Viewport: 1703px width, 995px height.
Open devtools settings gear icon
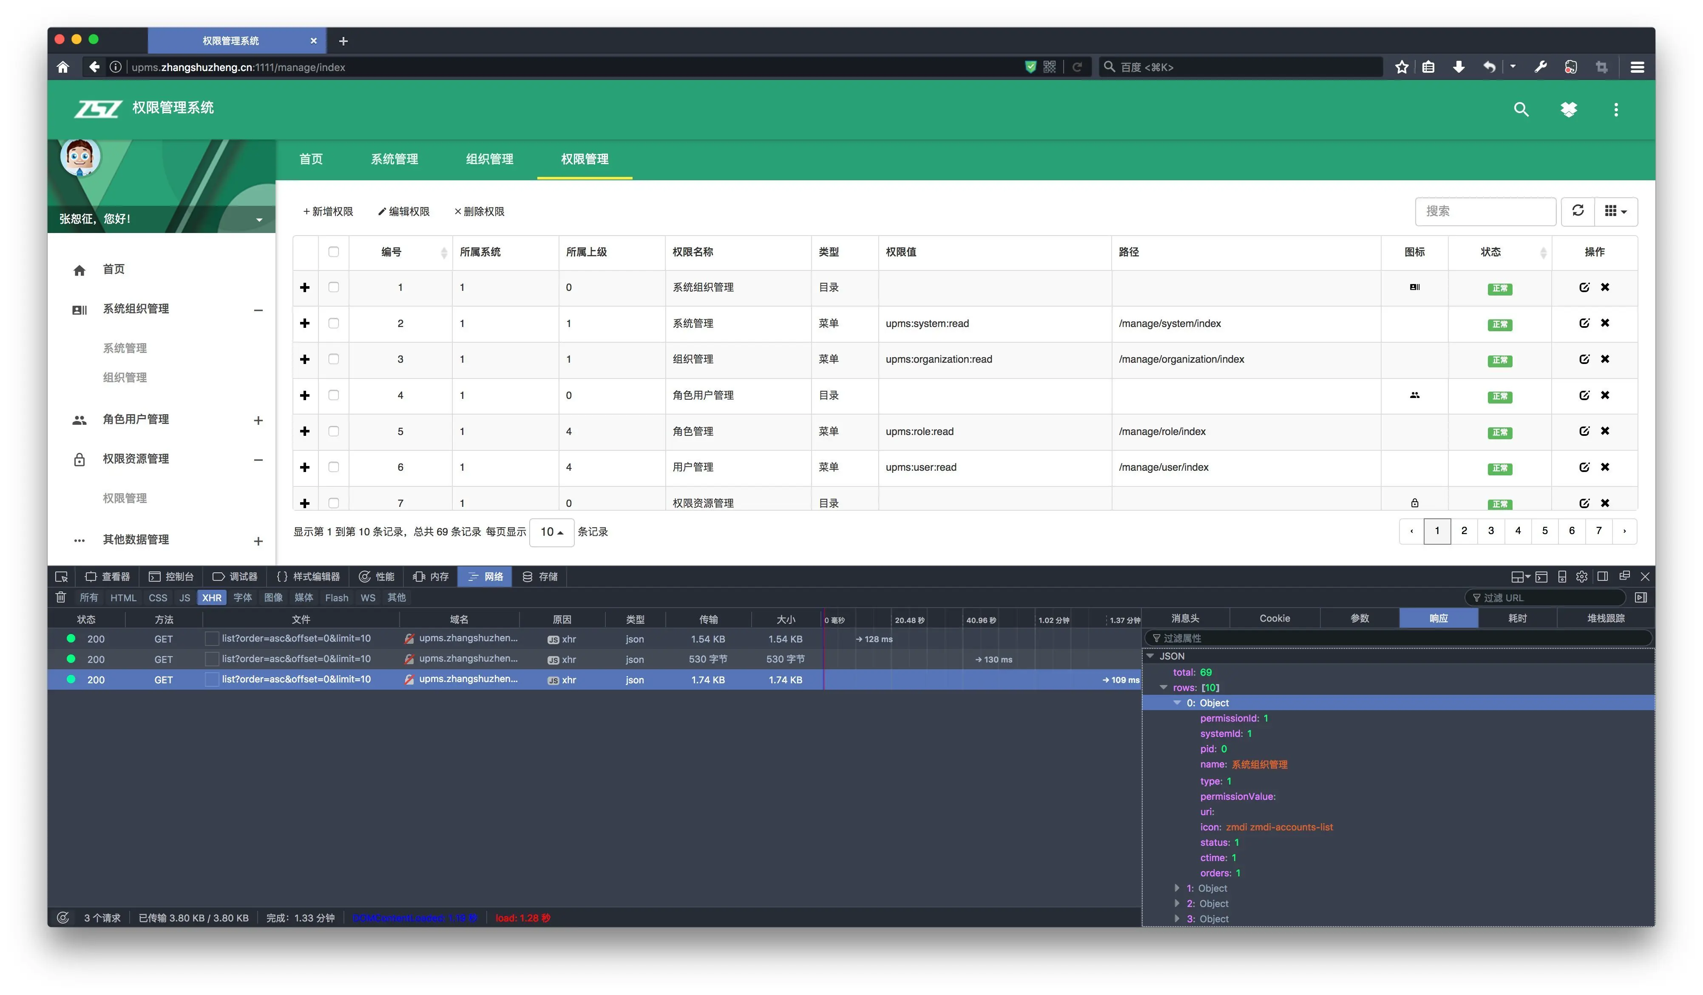click(1581, 577)
